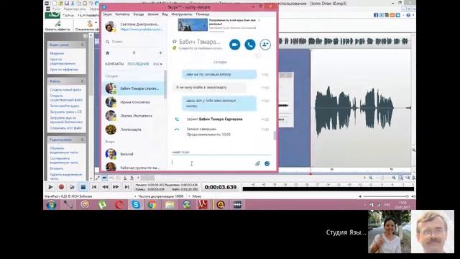Click the WavePad audio waveform
This screenshot has width=460, height=259.
point(361,109)
